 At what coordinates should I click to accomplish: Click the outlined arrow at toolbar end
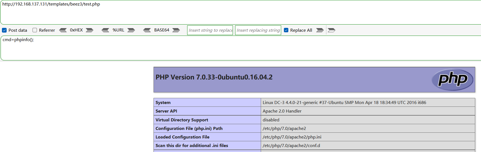point(332,30)
